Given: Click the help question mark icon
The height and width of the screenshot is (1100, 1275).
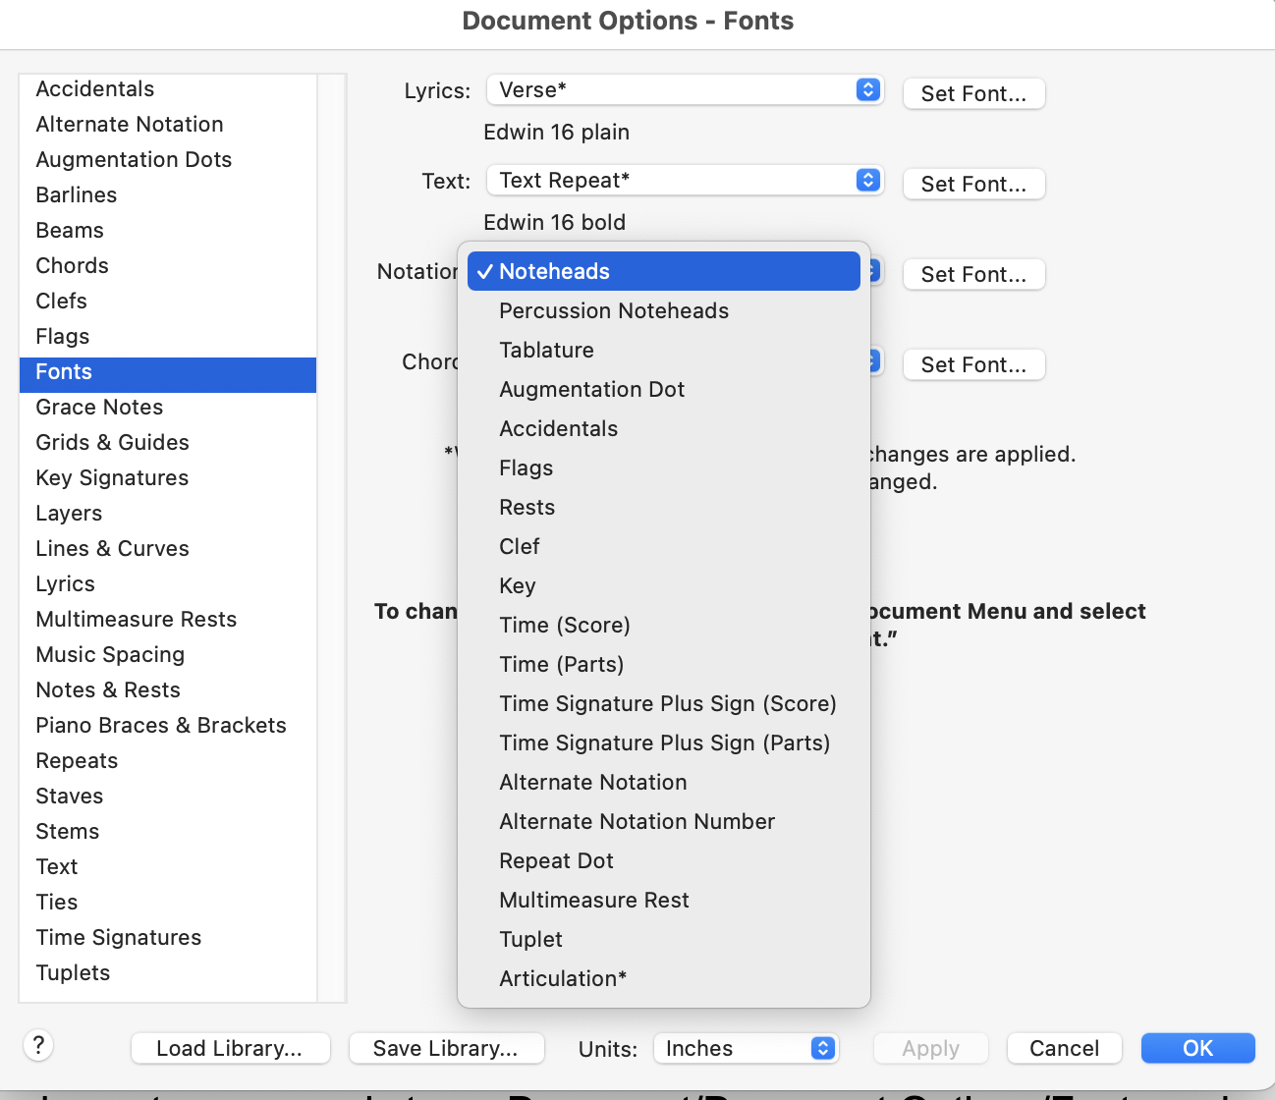Looking at the screenshot, I should (38, 1045).
